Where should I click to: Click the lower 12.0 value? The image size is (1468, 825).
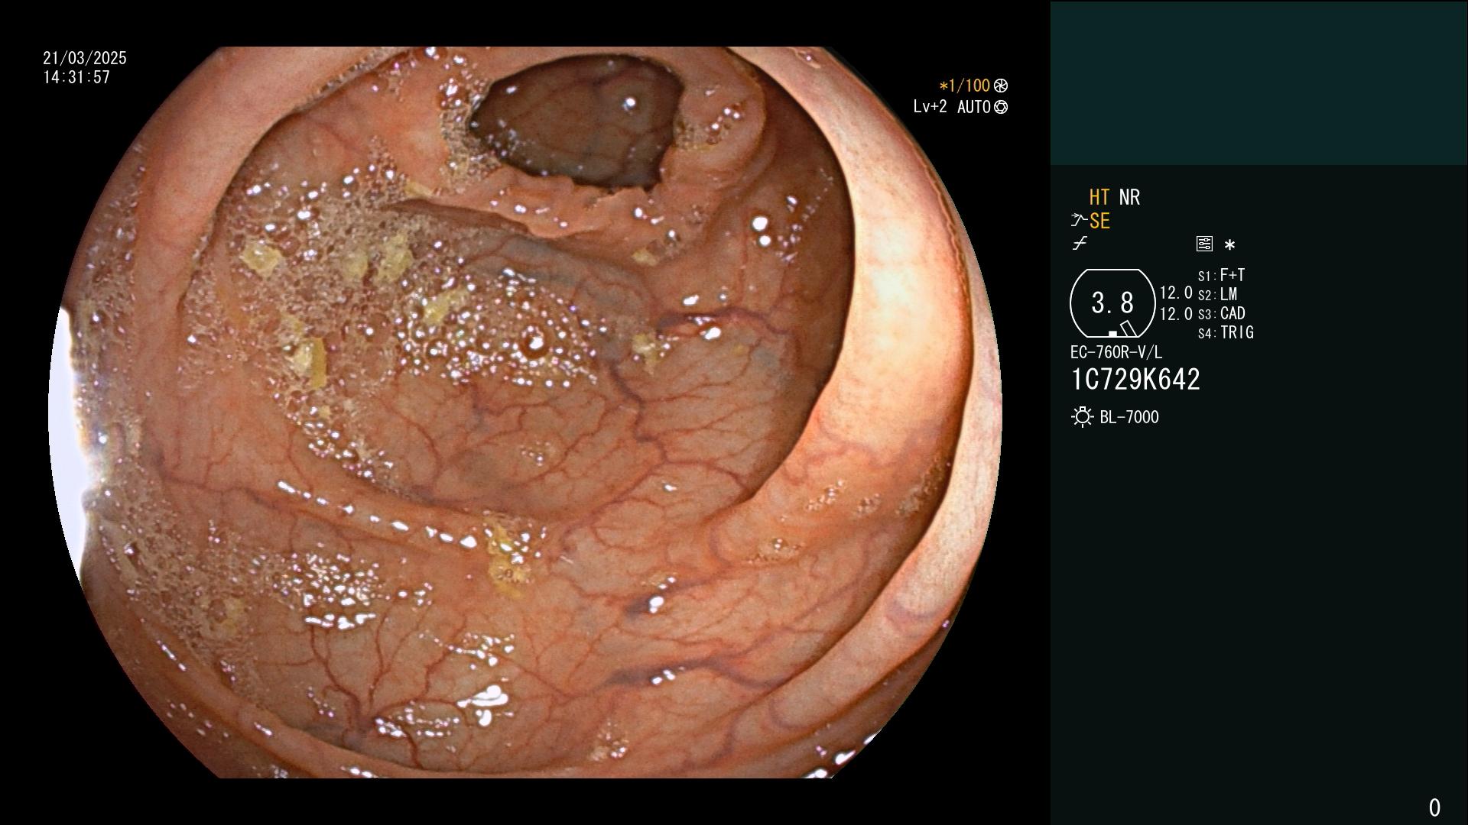click(x=1176, y=314)
